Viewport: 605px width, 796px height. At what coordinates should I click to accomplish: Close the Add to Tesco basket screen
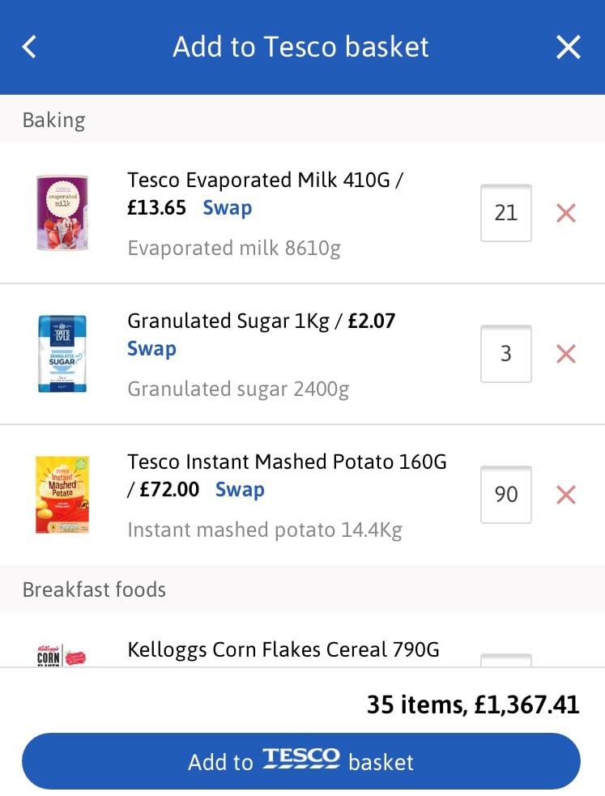pos(569,47)
